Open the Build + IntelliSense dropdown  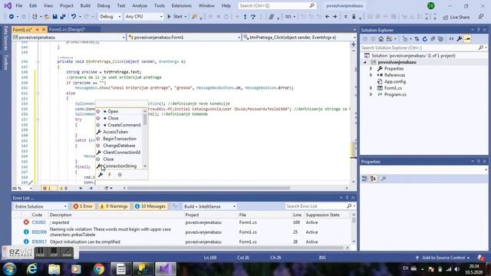(x=209, y=206)
